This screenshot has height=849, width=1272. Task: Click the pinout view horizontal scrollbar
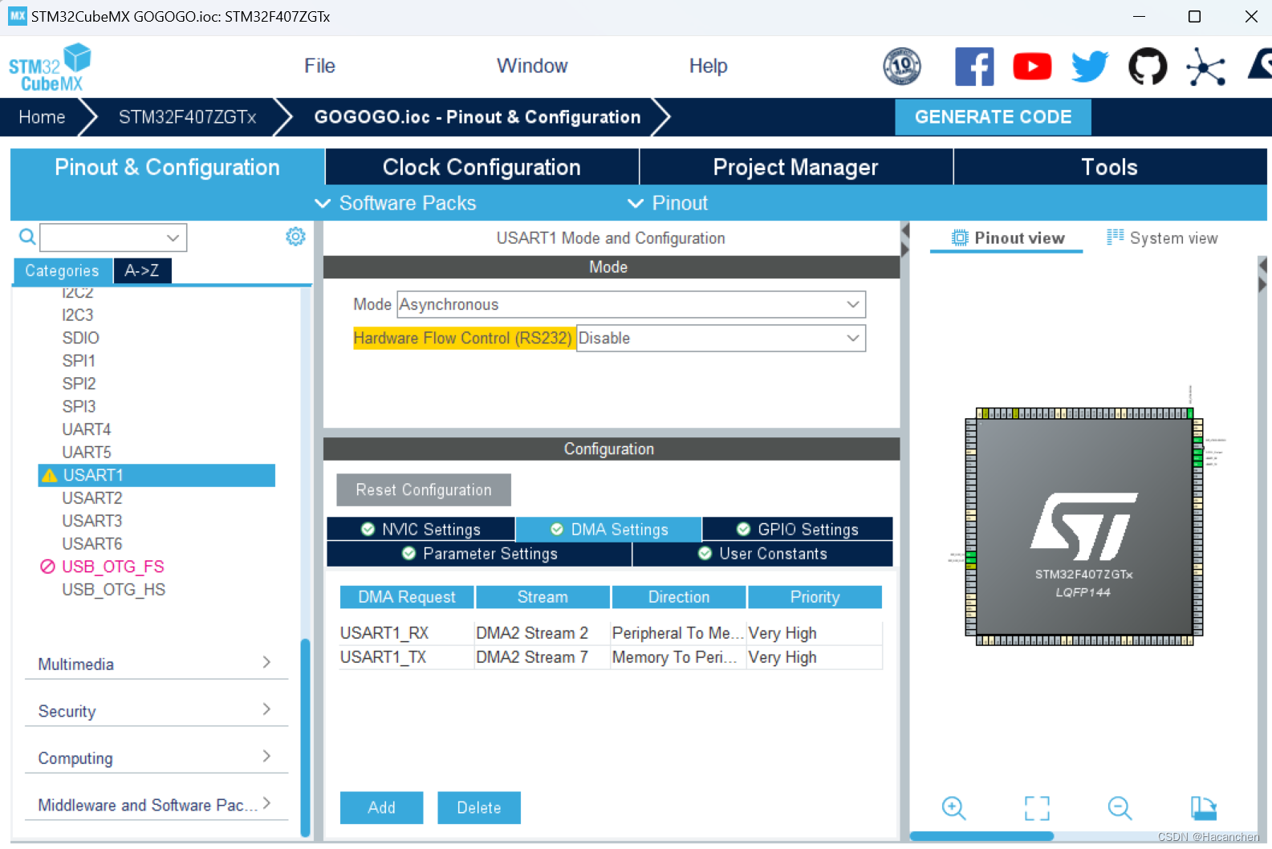click(x=981, y=836)
